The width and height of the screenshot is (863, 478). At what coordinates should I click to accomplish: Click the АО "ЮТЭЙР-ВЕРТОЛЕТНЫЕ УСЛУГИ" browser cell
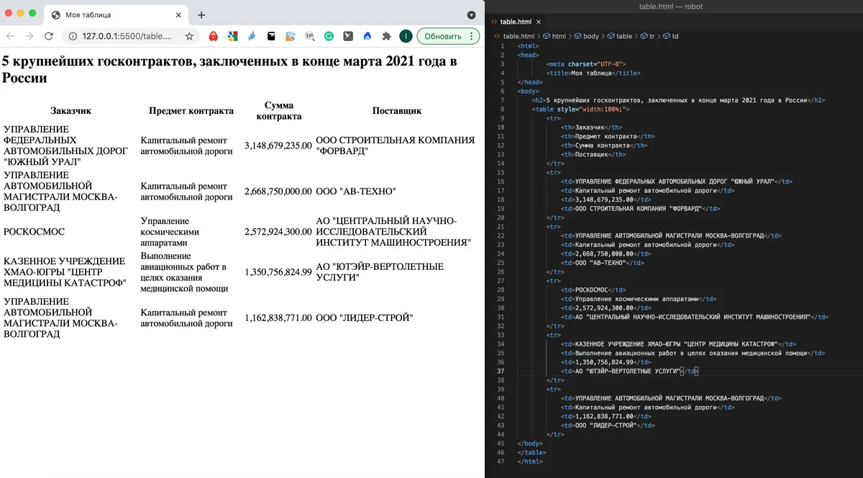click(x=380, y=272)
